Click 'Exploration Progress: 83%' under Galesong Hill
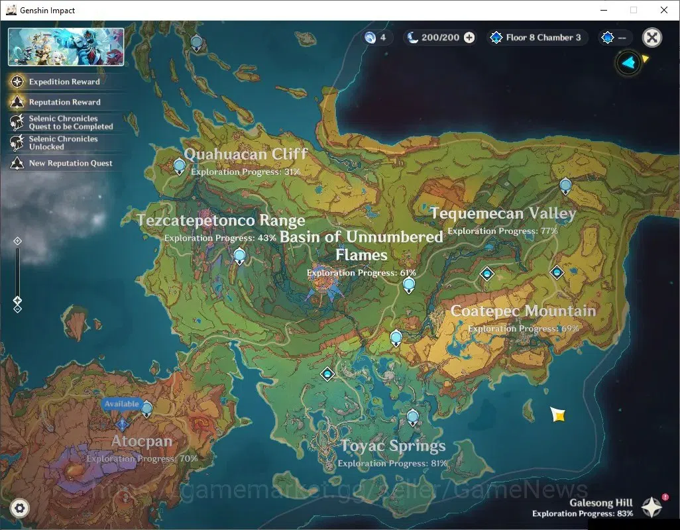Viewport: 680px width, 530px height. tap(583, 513)
